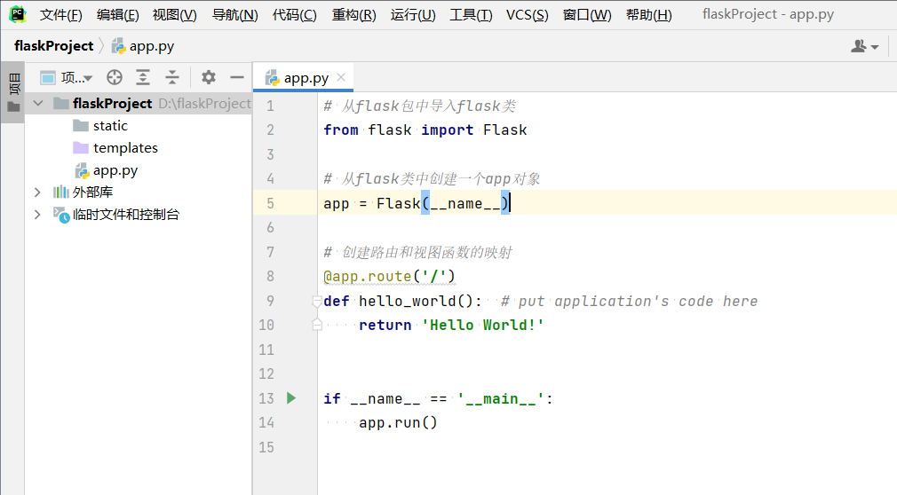Click the app.run() call
897x495 pixels.
pyautogui.click(x=398, y=423)
